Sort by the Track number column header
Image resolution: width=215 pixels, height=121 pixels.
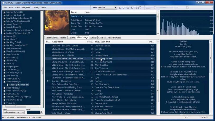pos(90,42)
